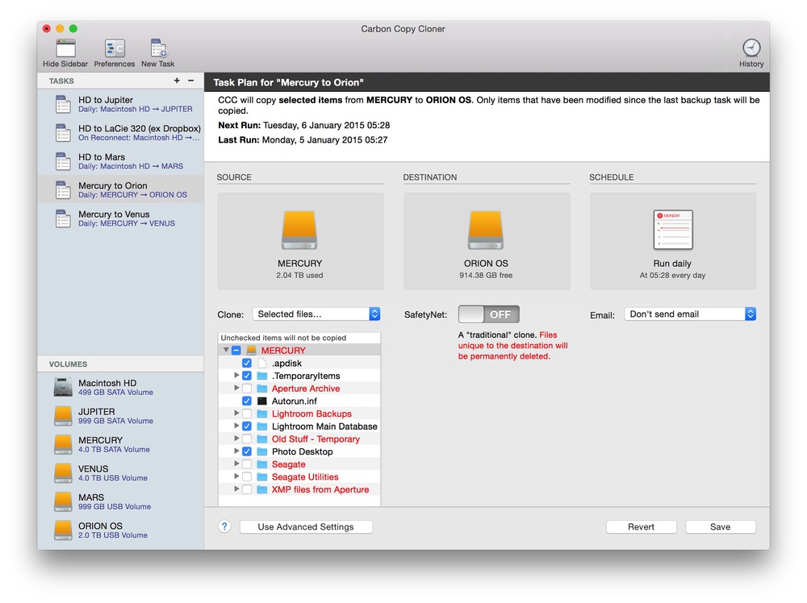This screenshot has width=807, height=603.
Task: Expand the XMP files from Aperture folder
Action: pos(236,489)
